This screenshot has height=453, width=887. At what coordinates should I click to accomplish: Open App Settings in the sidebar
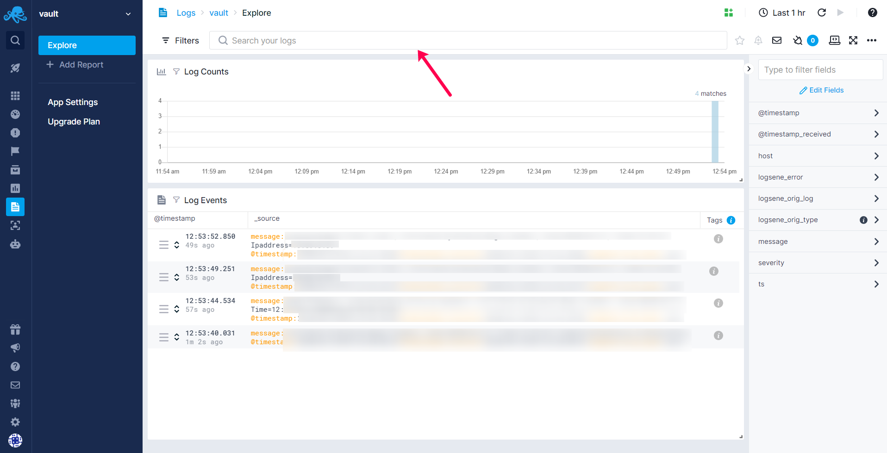pyautogui.click(x=73, y=102)
